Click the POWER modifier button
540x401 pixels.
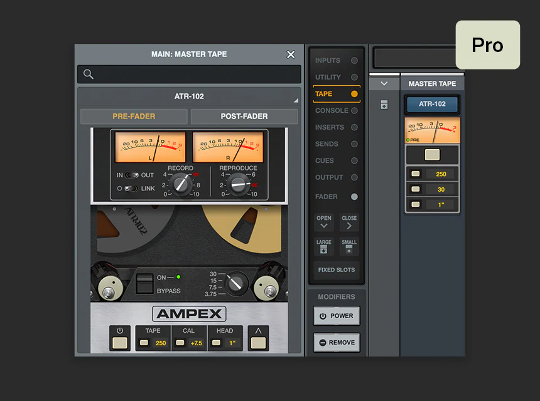pyautogui.click(x=337, y=316)
